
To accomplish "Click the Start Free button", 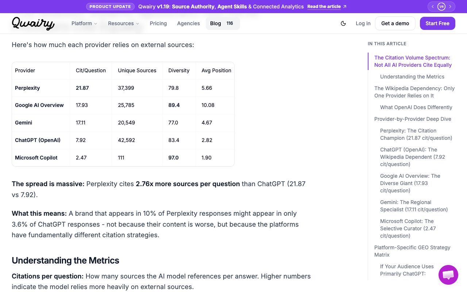I will coord(437,23).
